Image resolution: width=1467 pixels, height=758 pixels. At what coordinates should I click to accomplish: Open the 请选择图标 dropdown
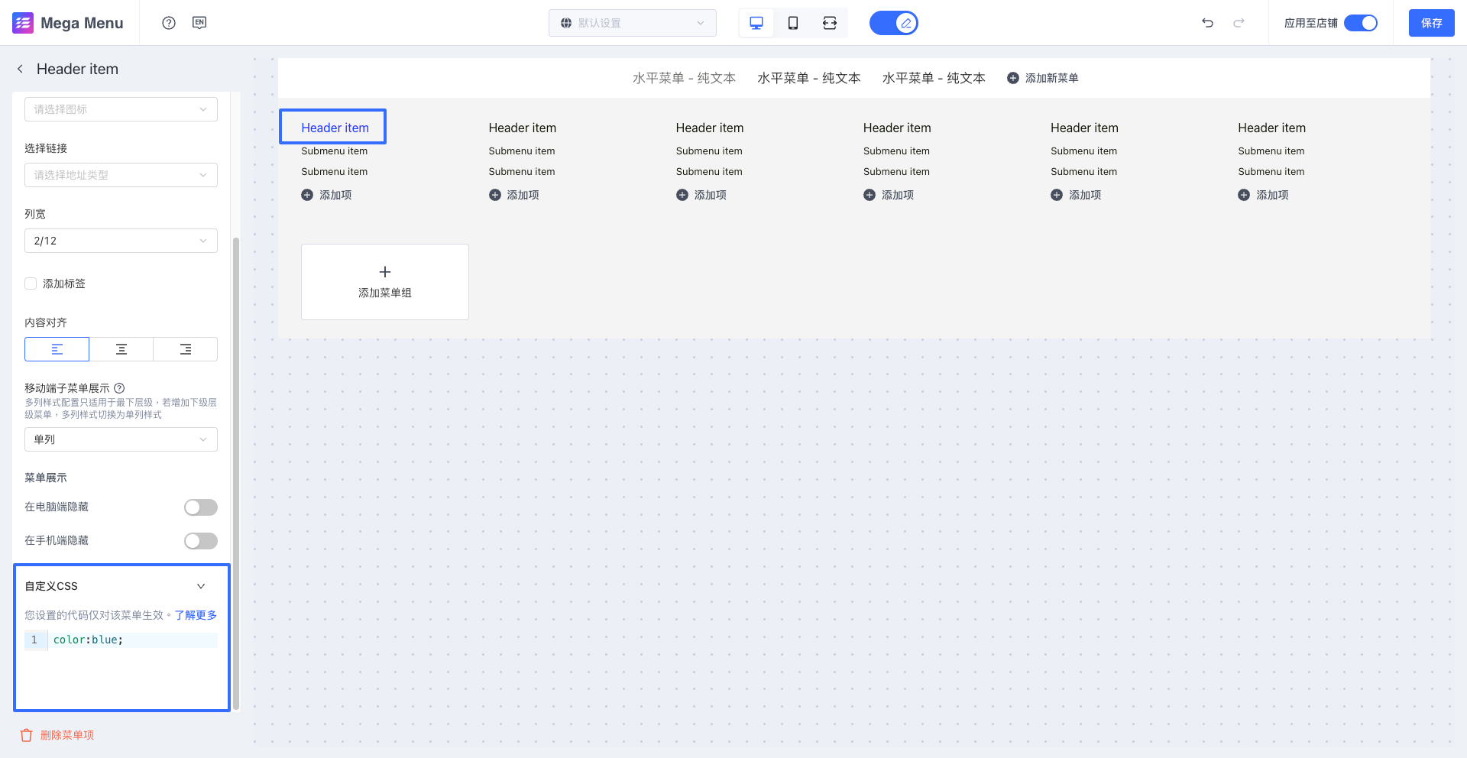point(121,109)
